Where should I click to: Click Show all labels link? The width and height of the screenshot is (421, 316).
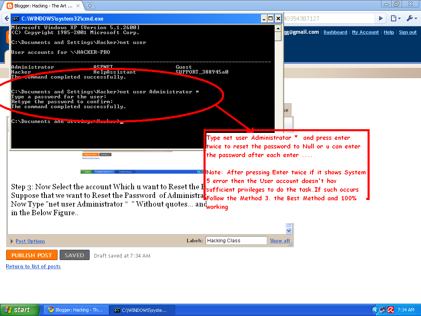pyautogui.click(x=280, y=240)
